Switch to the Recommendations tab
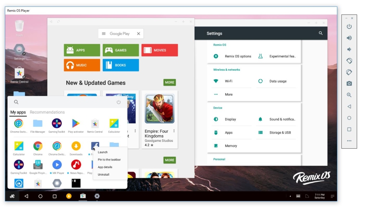 pos(47,112)
